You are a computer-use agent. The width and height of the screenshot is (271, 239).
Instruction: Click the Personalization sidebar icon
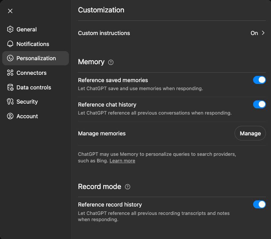coord(10,58)
